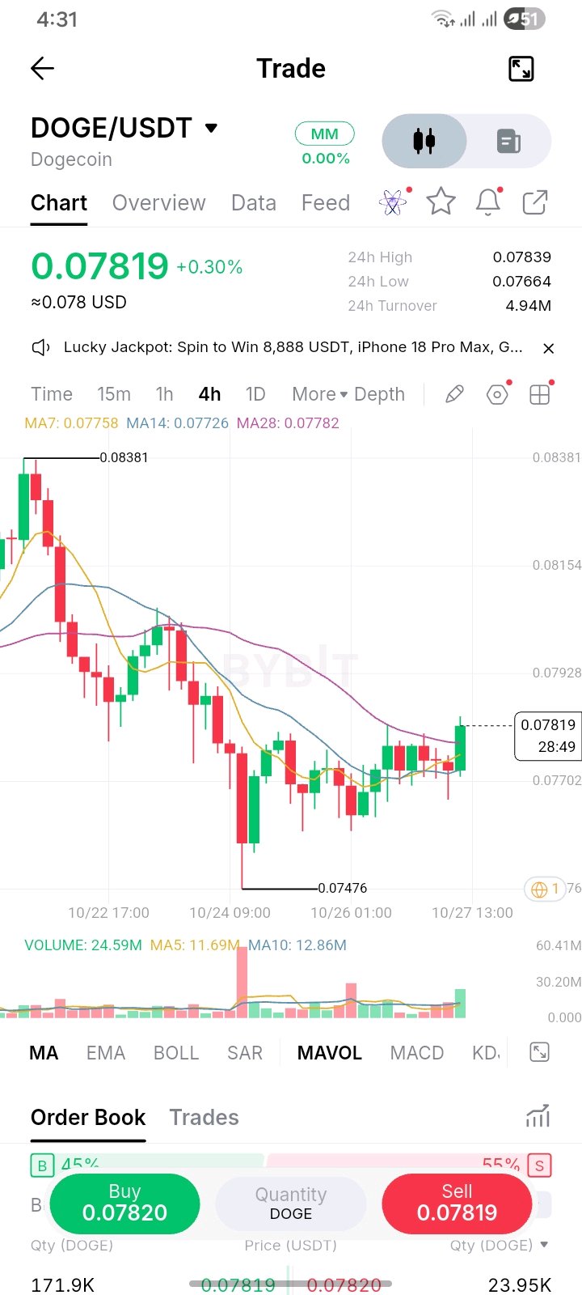Select the 15m chart interval

click(114, 394)
